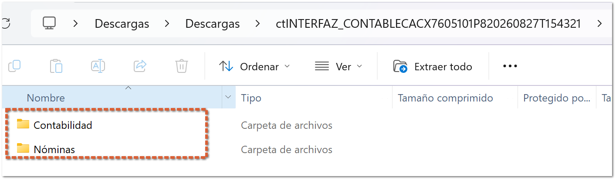
Task: Open the Ordenar sort dropdown
Action: [x=254, y=67]
